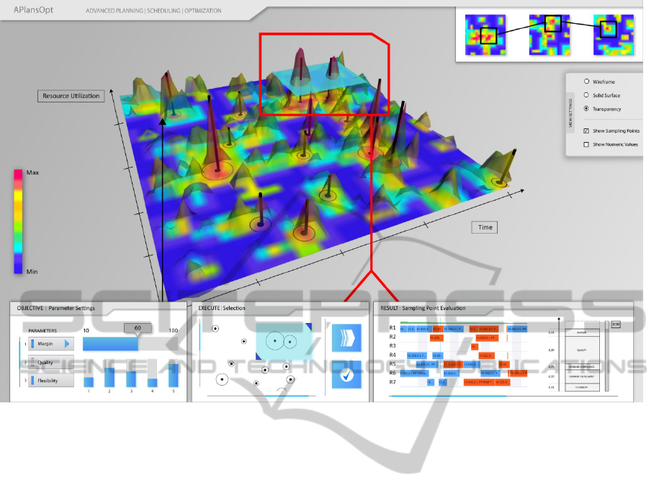This screenshot has width=659, height=499.
Task: Uncheck Show Sampling Points
Action: [586, 131]
